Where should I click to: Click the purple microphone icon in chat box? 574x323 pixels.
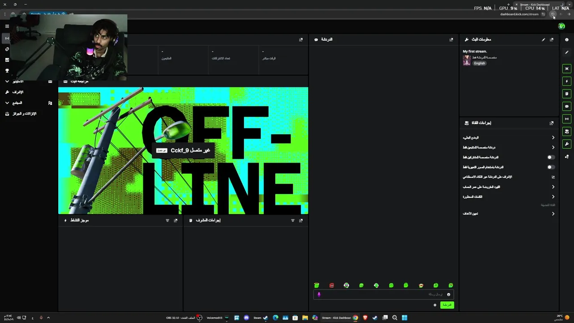pyautogui.click(x=319, y=295)
